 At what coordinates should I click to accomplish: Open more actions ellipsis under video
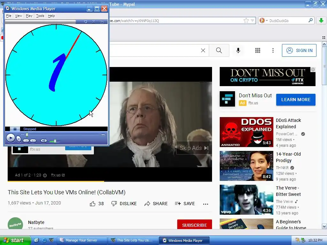tap(206, 204)
